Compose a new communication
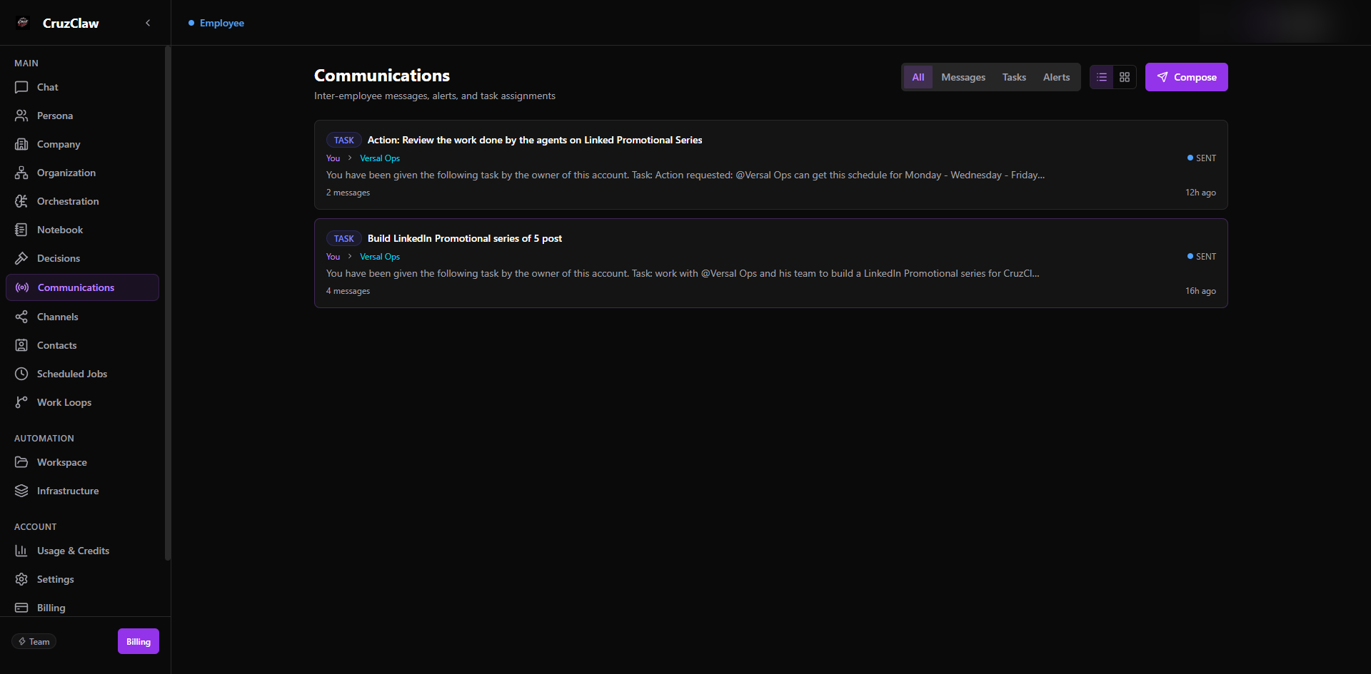The image size is (1371, 674). pos(1187,77)
